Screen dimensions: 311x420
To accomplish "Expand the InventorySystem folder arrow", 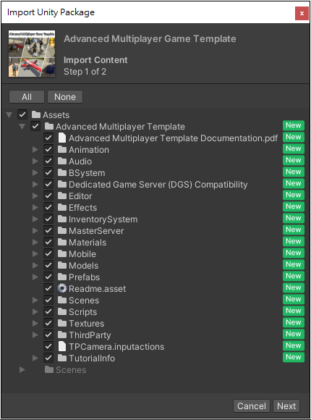I will (35, 219).
